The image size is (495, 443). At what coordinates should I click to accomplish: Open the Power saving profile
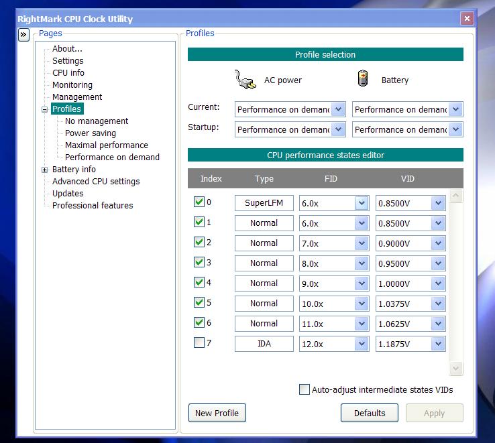click(91, 133)
